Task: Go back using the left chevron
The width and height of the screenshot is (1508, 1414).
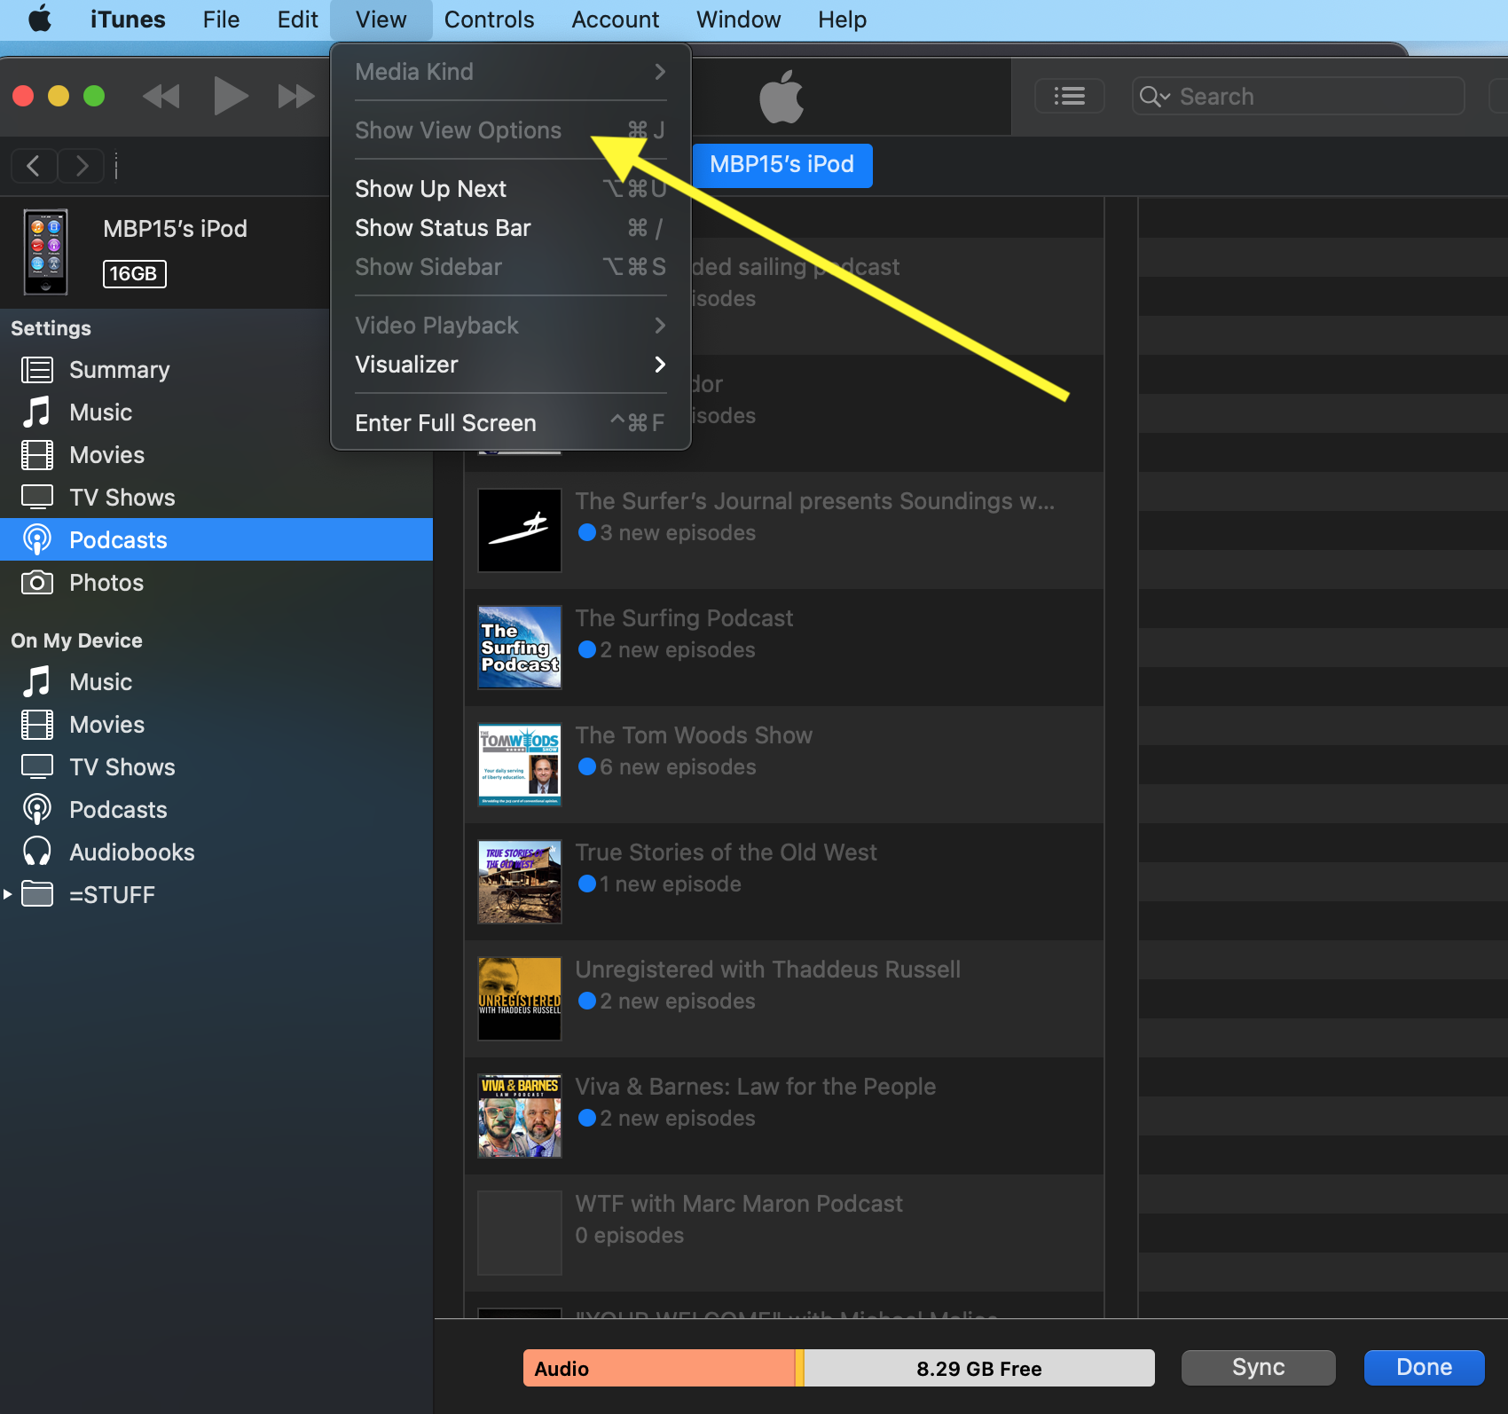Action: click(34, 166)
